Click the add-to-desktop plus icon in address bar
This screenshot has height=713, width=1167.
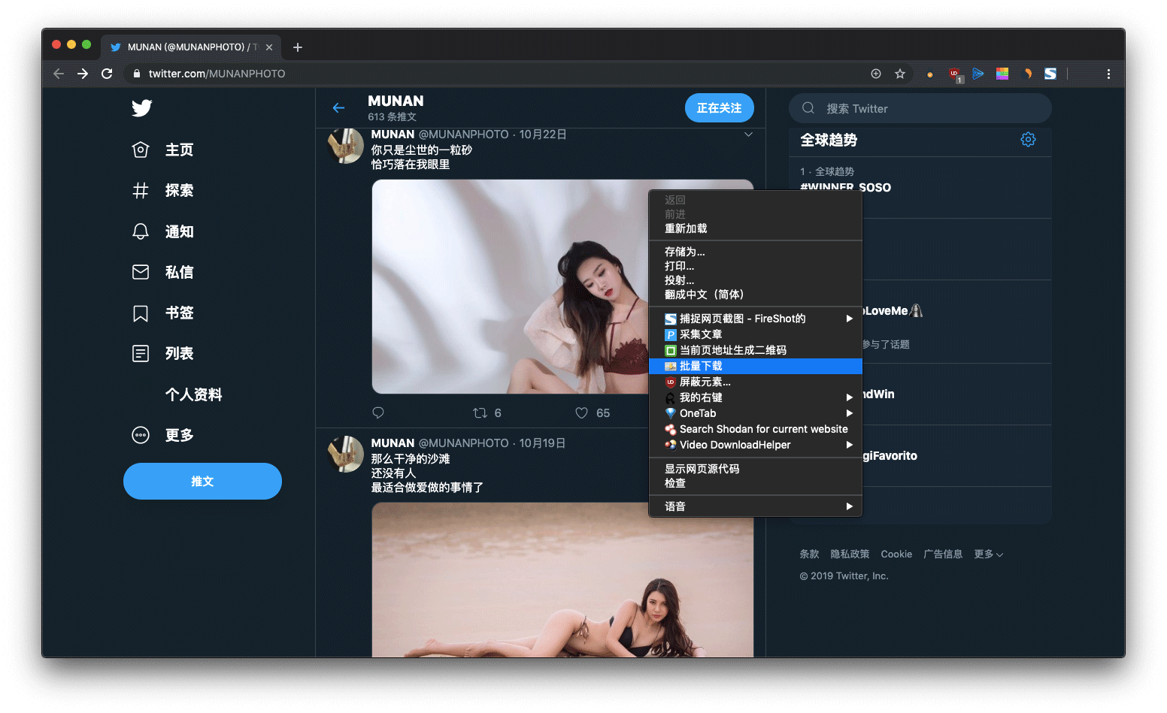click(876, 74)
